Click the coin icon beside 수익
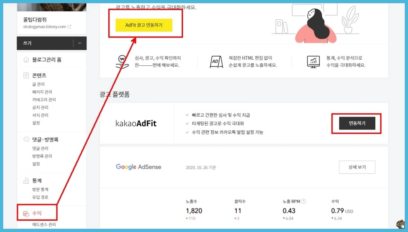The height and width of the screenshot is (232, 408). pos(26,213)
